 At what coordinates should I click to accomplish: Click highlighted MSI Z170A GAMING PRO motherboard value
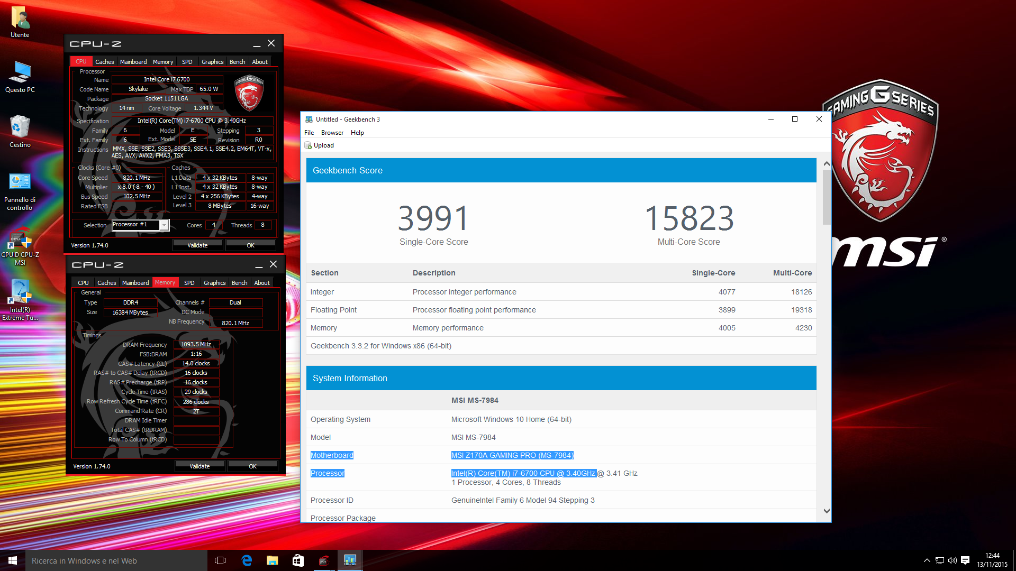pyautogui.click(x=512, y=455)
